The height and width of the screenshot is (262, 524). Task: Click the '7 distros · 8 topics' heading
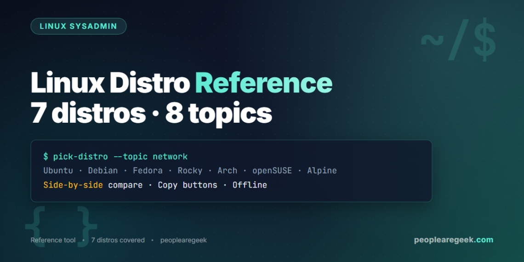[151, 113]
